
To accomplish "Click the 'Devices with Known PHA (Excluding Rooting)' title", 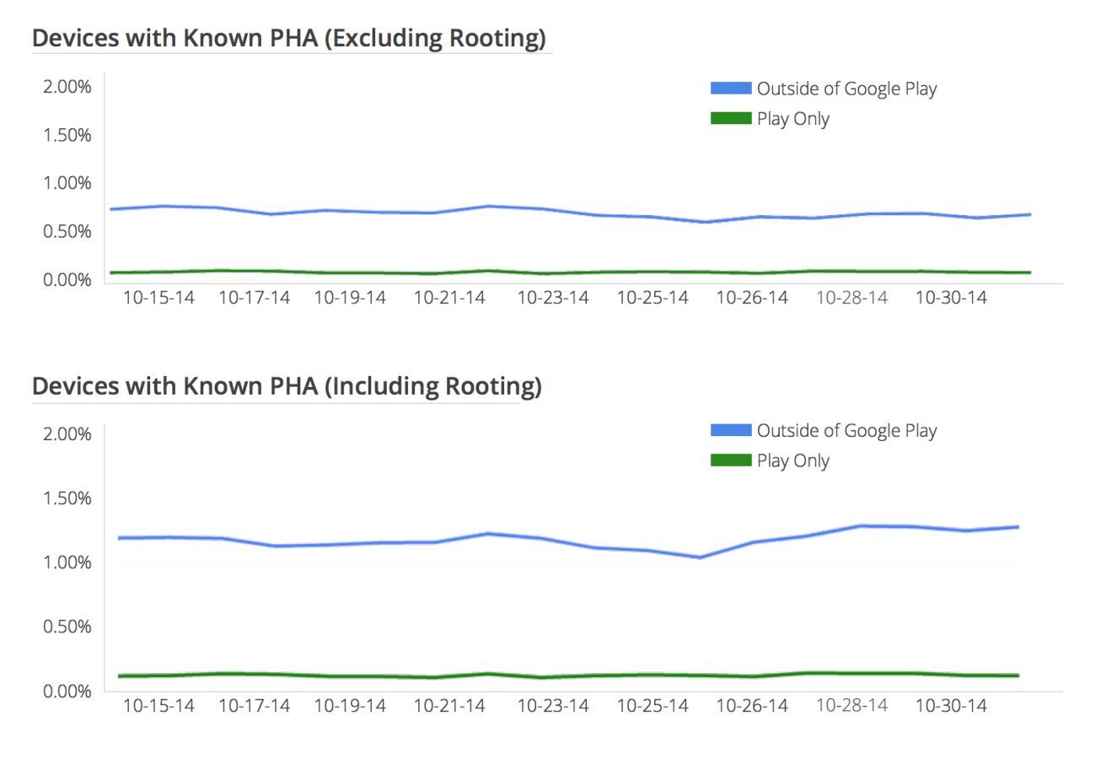I will pyautogui.click(x=289, y=39).
